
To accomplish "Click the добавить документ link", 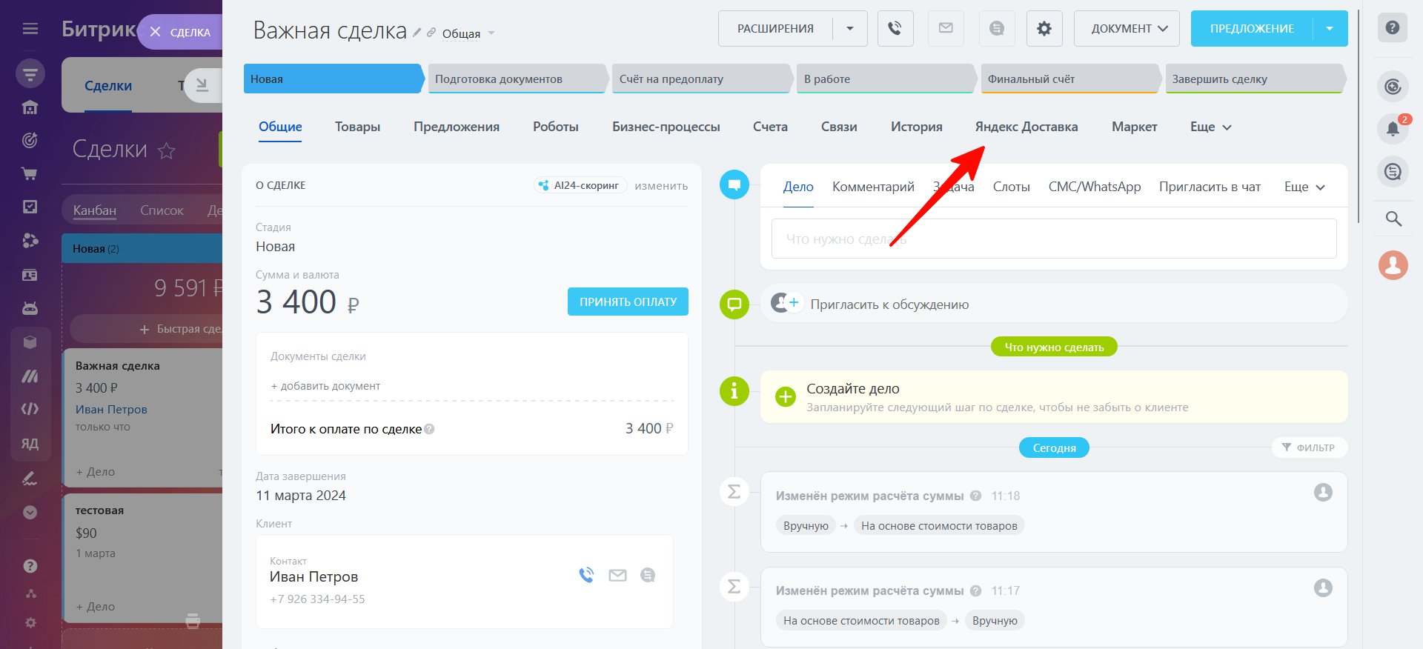I will [x=325, y=386].
